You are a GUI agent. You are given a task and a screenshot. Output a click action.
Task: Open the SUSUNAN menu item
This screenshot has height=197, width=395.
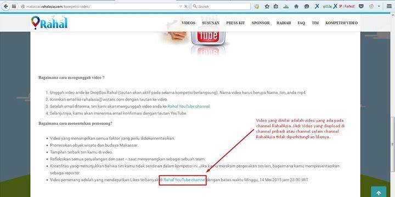point(211,23)
